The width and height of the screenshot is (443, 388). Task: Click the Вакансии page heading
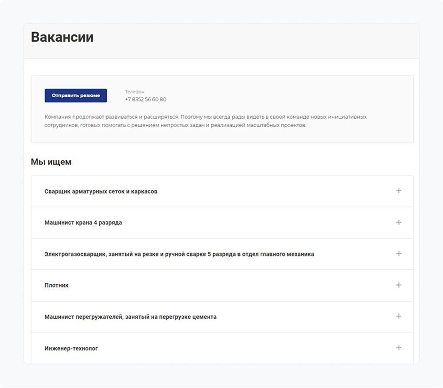click(x=62, y=37)
